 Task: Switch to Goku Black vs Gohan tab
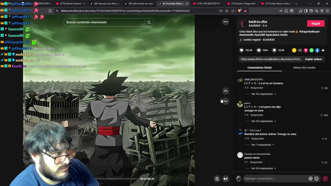pyautogui.click(x=276, y=4)
